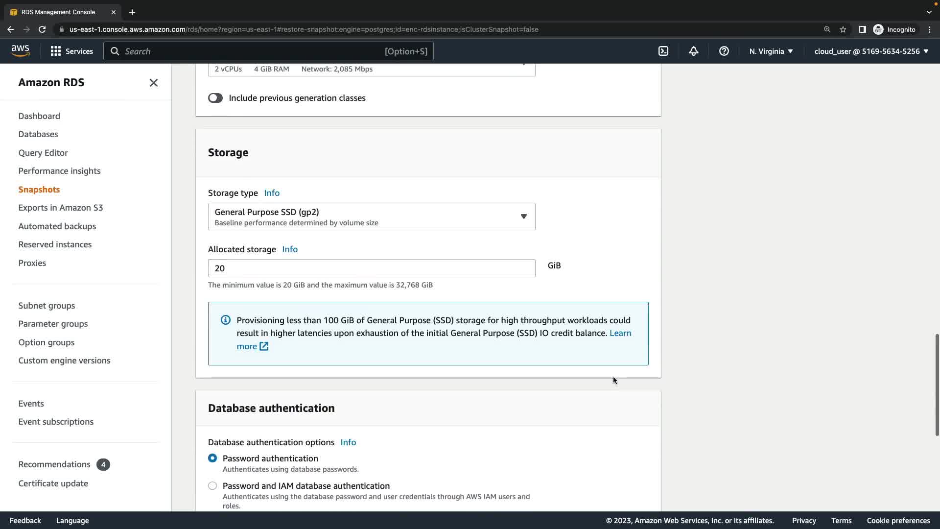Open Learn more external link icon
The image size is (940, 529).
point(264,346)
